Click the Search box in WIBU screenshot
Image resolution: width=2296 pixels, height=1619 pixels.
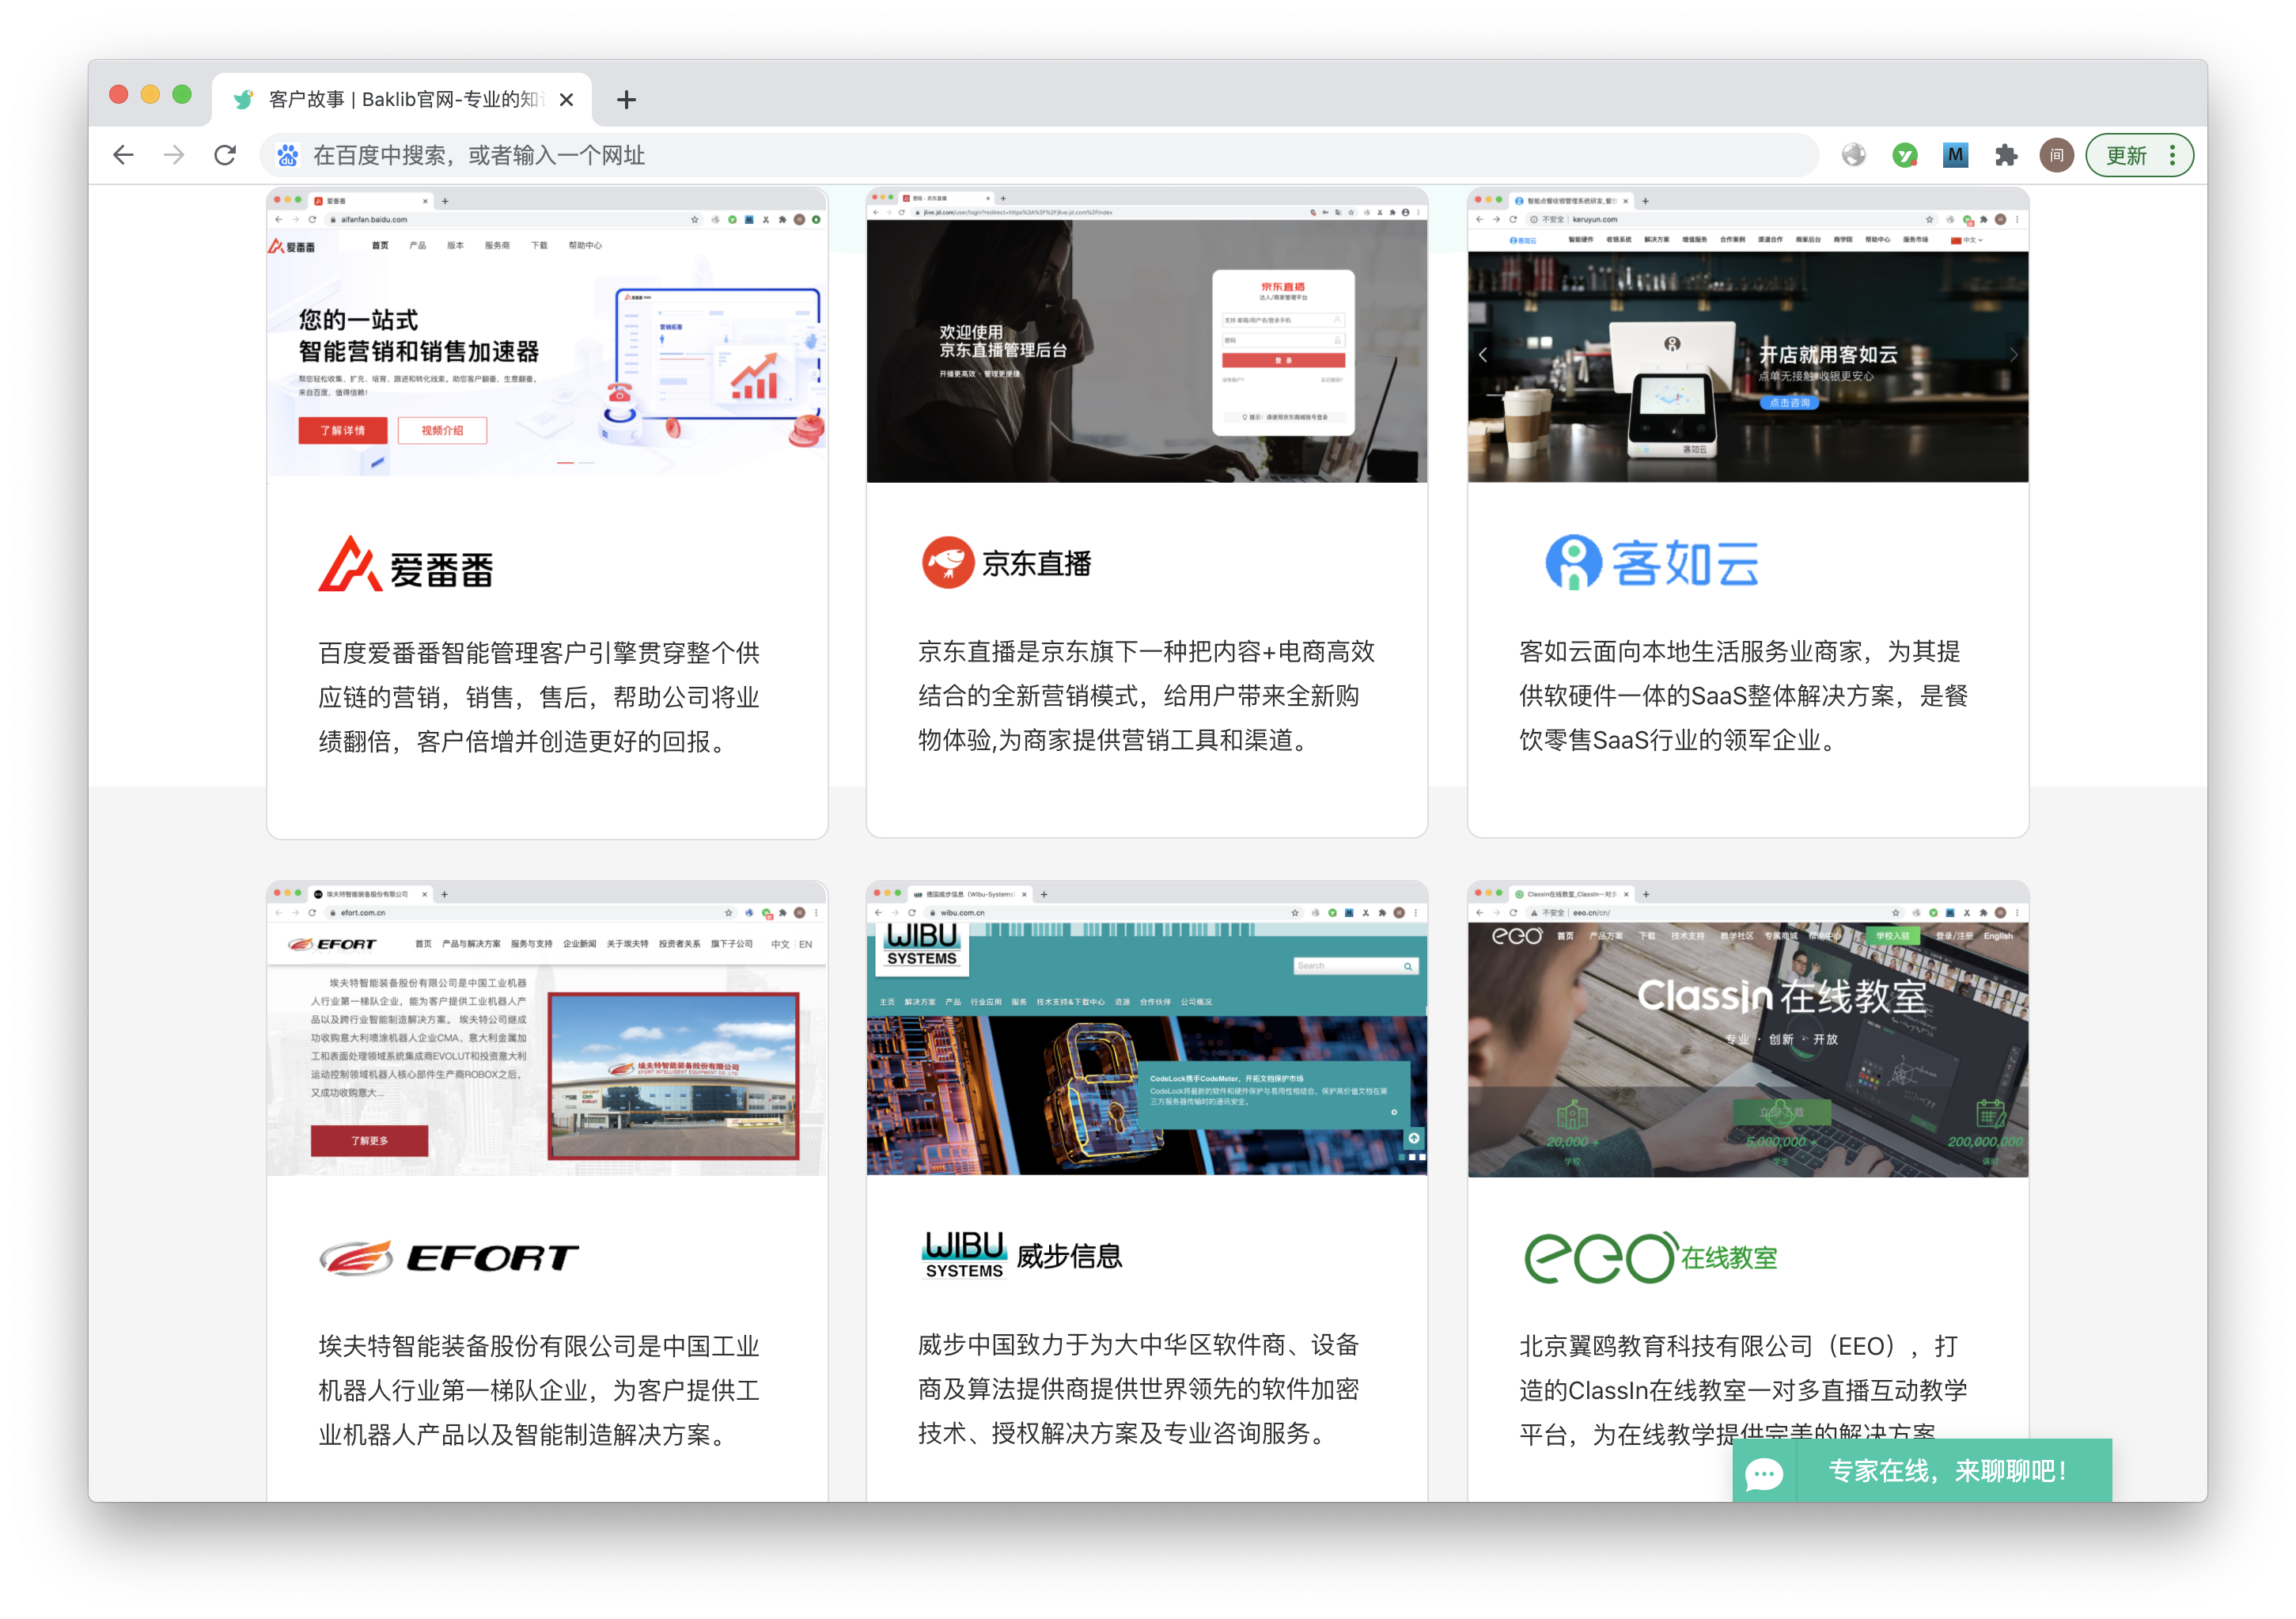click(1356, 966)
